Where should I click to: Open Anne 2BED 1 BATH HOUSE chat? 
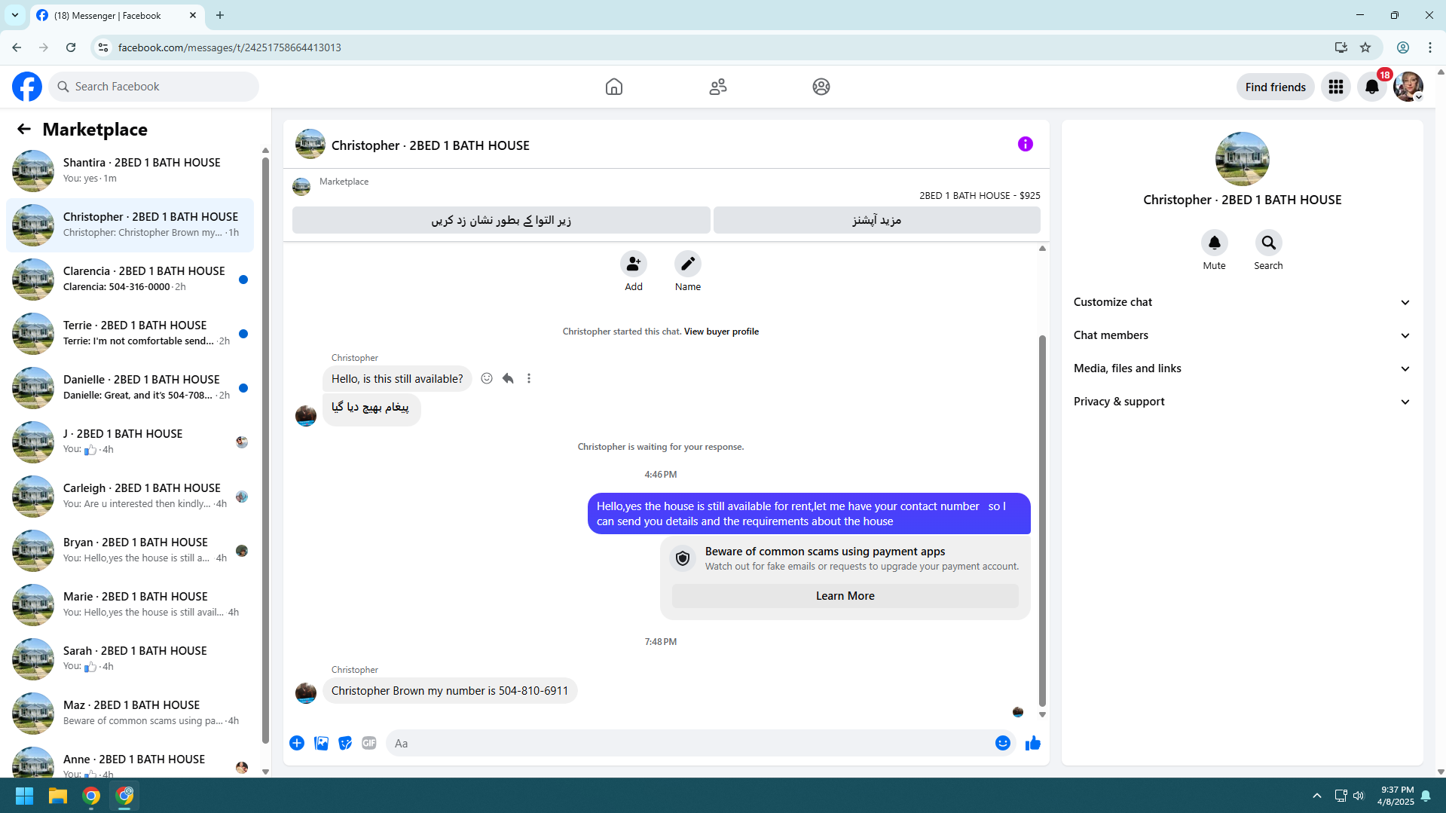(130, 760)
